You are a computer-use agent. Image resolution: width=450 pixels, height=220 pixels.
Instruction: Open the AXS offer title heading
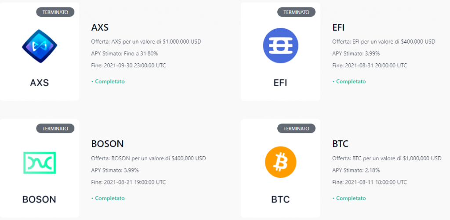point(100,28)
